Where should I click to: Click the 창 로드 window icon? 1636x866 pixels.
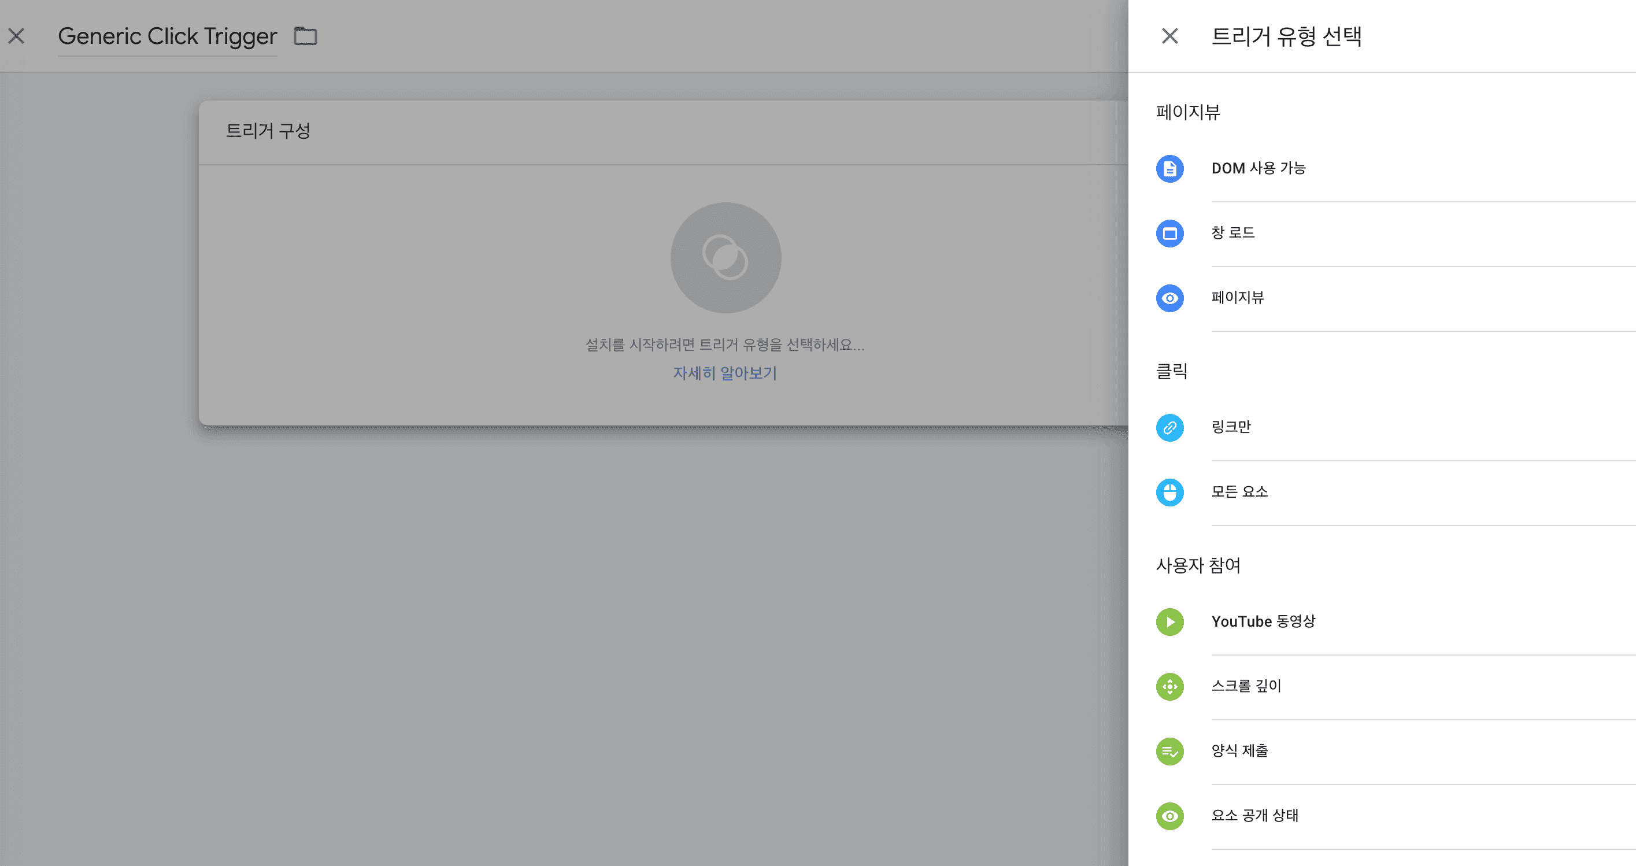click(x=1169, y=234)
